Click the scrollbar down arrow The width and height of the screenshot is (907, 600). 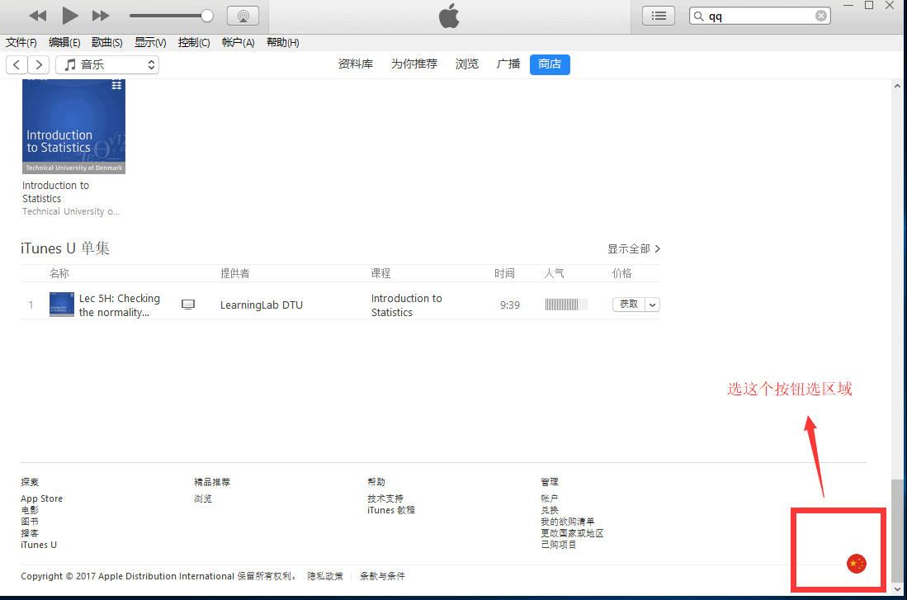point(897,589)
